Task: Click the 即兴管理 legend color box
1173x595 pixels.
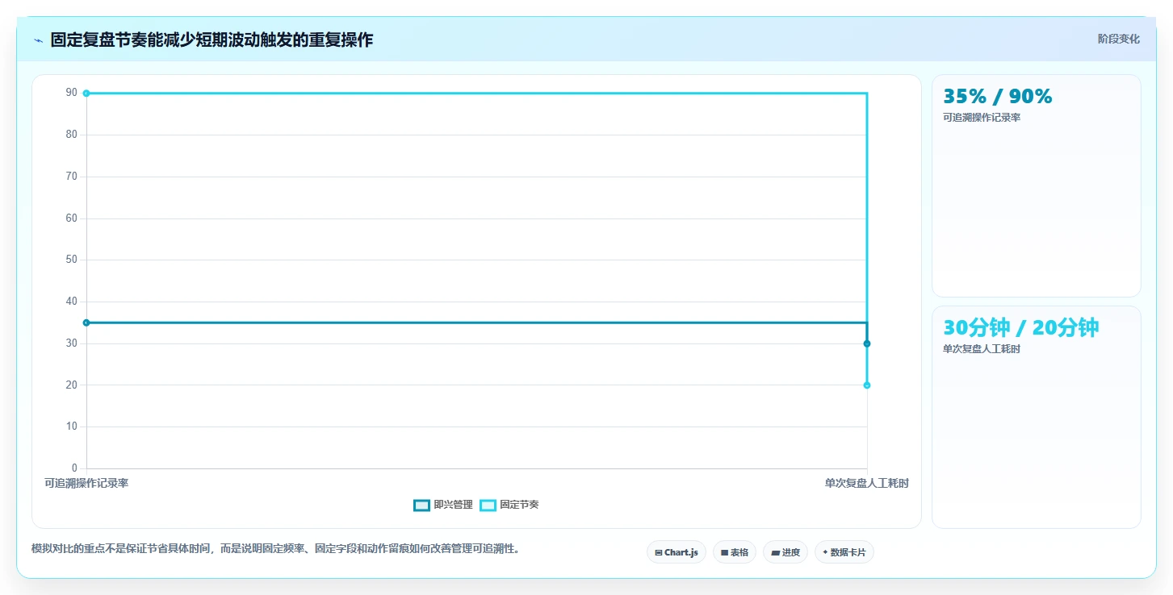Action: [421, 506]
